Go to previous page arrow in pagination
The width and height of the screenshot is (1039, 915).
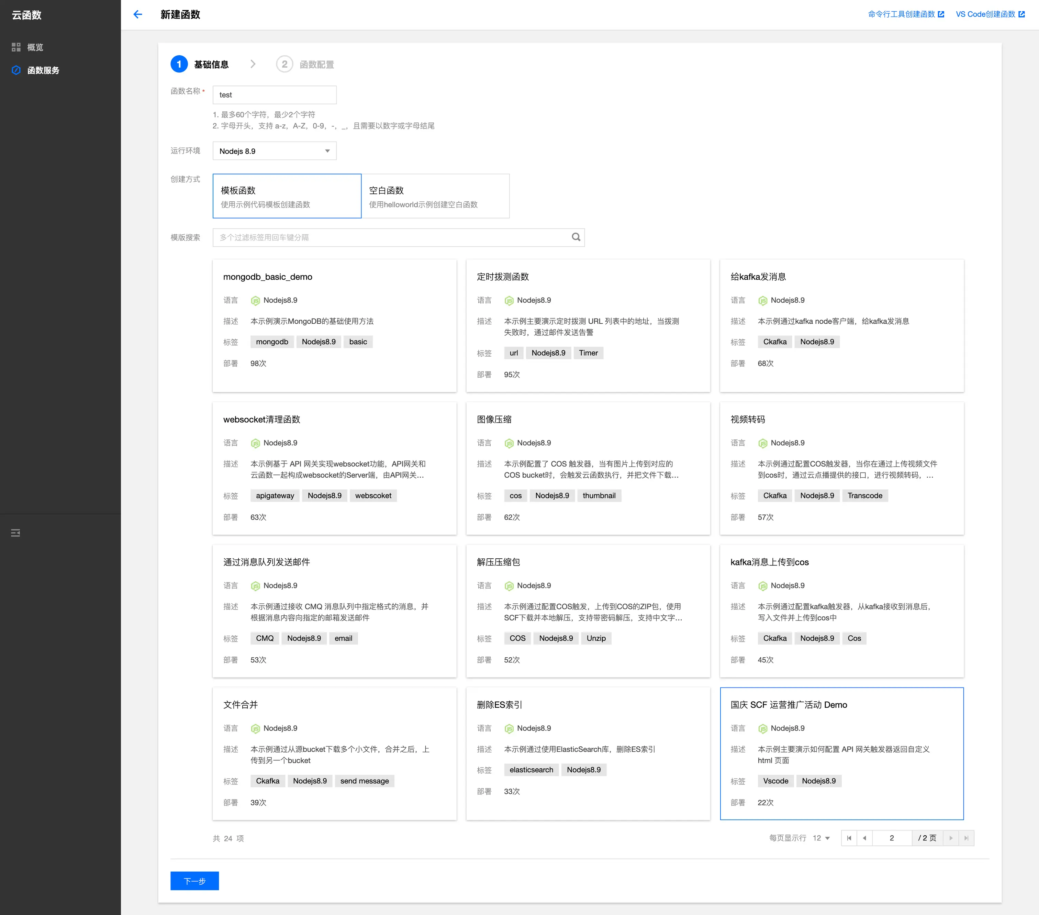point(864,838)
